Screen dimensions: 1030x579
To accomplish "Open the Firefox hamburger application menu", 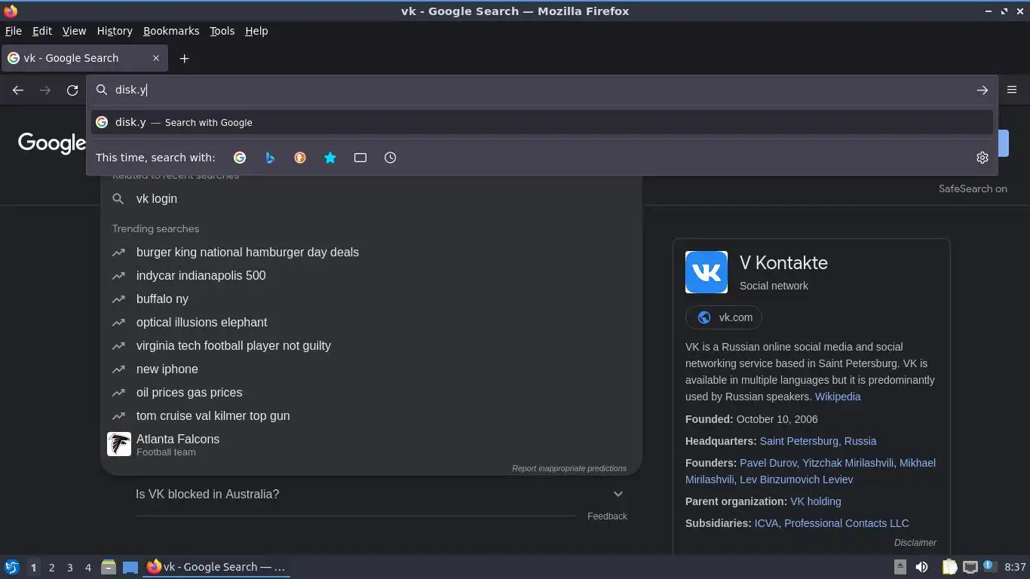I will pos(1012,90).
